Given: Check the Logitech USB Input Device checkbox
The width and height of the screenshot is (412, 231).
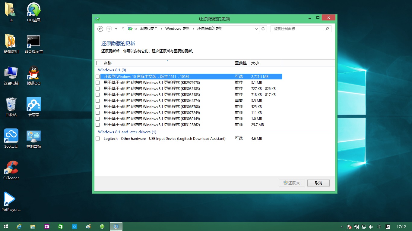Looking at the screenshot, I should (97, 138).
